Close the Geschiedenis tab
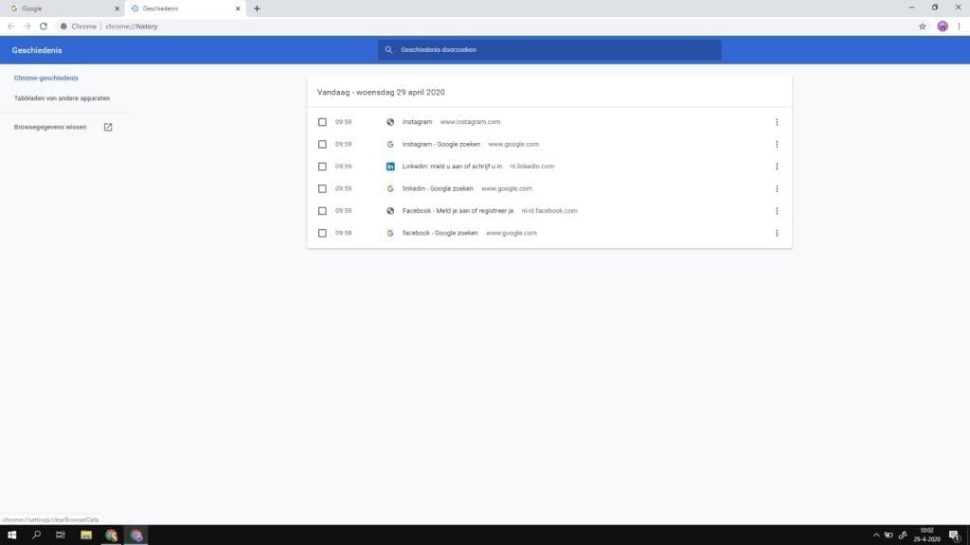This screenshot has height=545, width=970. 238,9
